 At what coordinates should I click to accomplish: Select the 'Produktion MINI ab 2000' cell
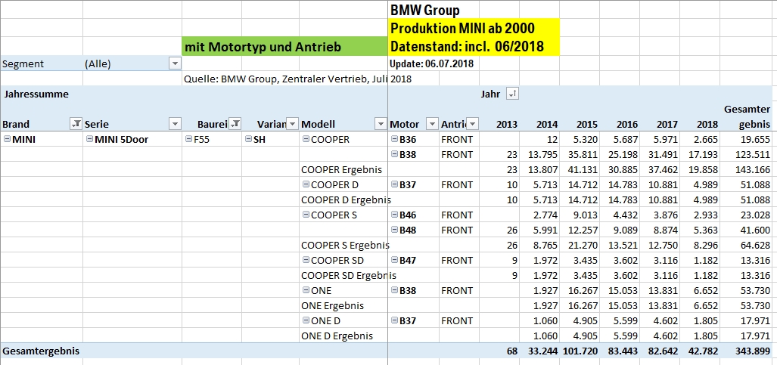click(474, 28)
